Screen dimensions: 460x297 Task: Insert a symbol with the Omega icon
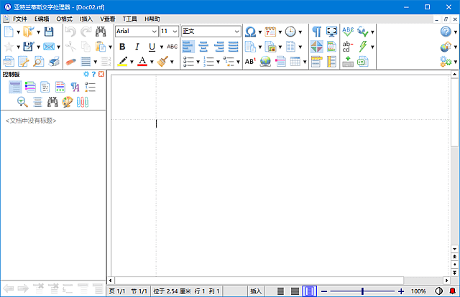point(249,32)
